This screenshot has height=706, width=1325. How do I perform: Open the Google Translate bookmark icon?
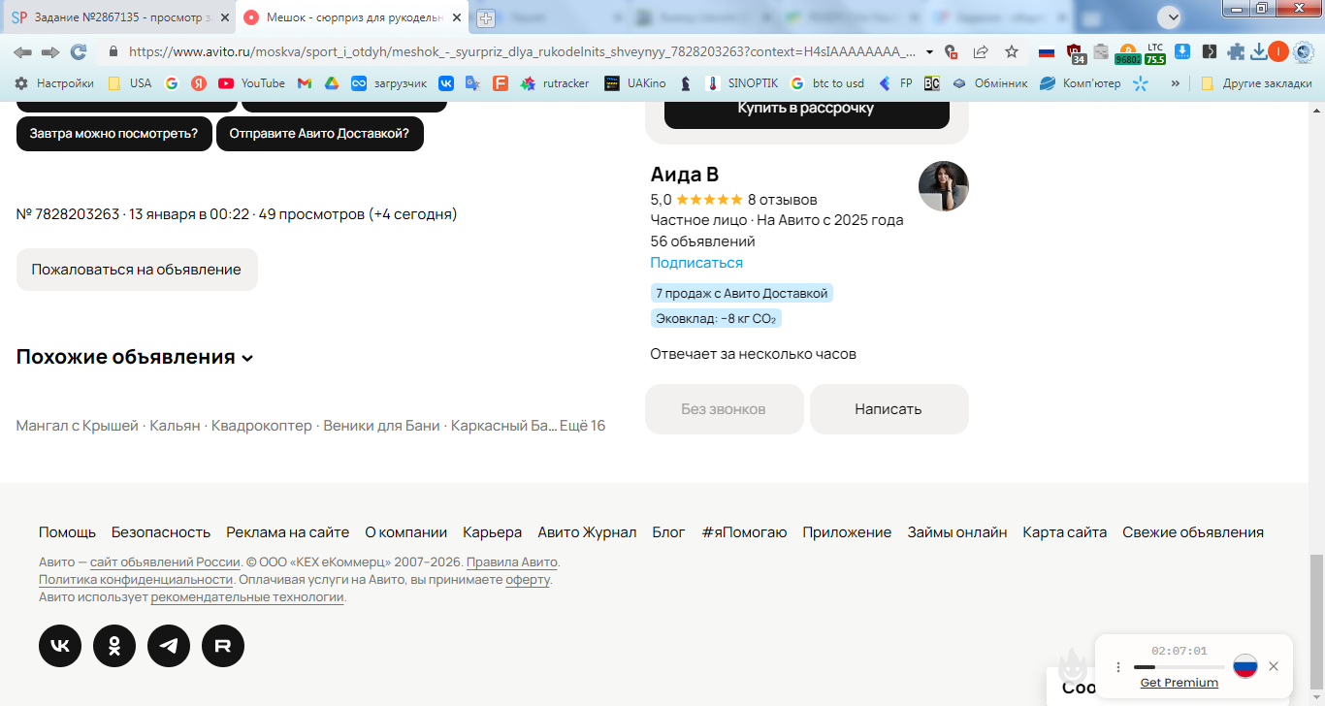[472, 83]
